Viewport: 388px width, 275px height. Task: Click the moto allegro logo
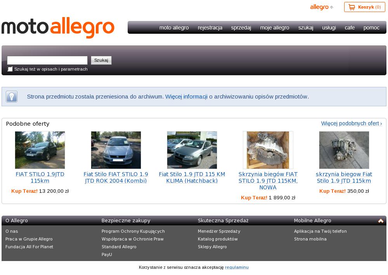tap(58, 28)
